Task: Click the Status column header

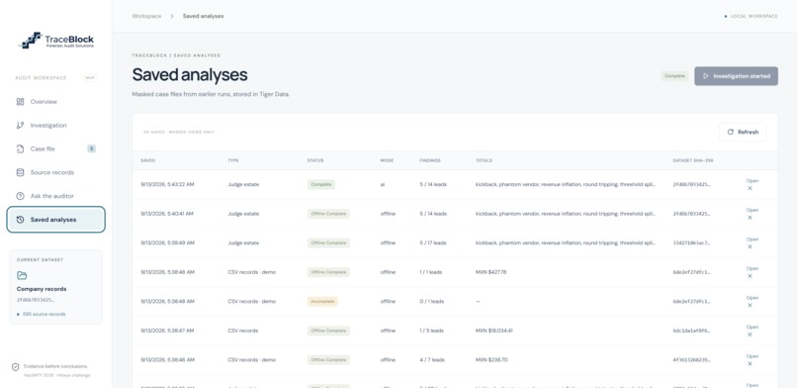Action: coord(315,160)
